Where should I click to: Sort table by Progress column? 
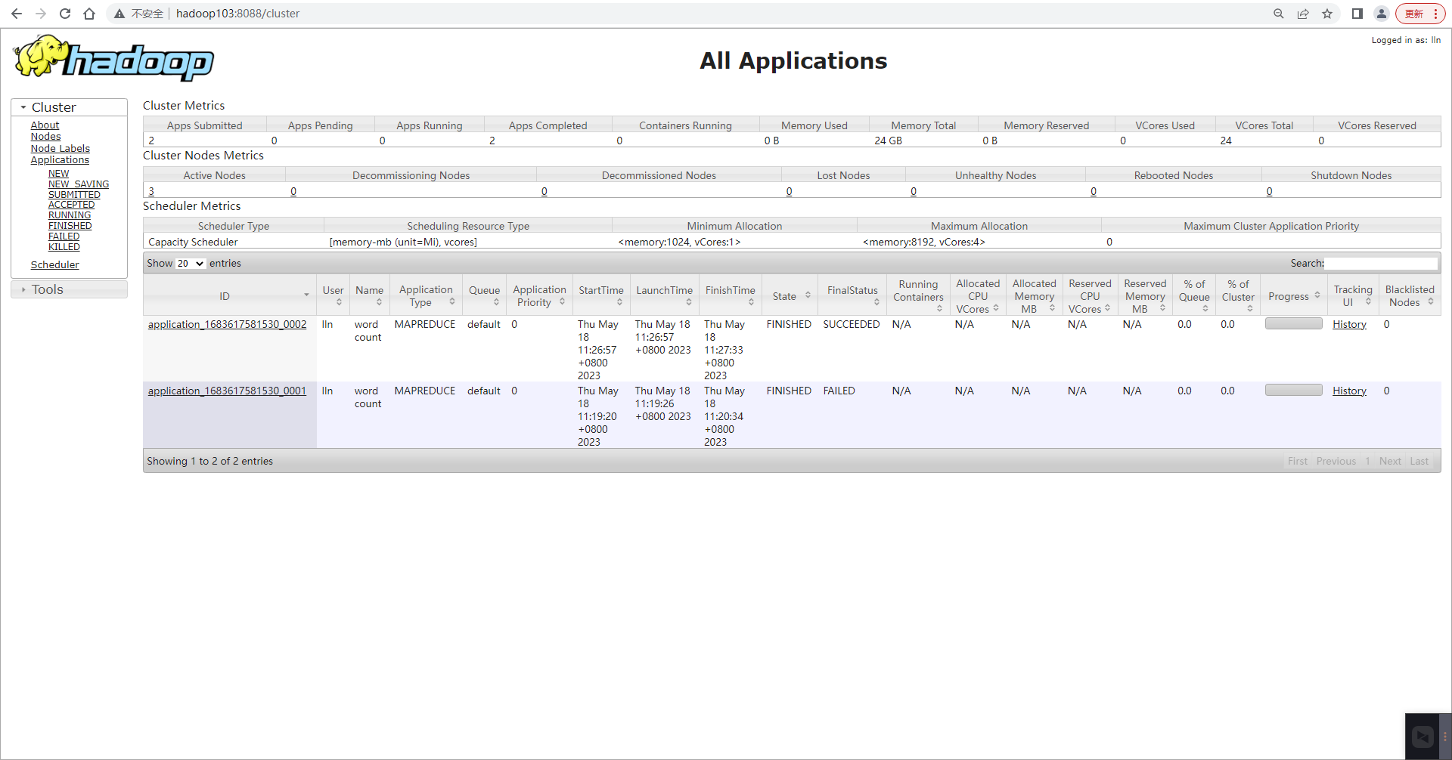tap(1294, 296)
